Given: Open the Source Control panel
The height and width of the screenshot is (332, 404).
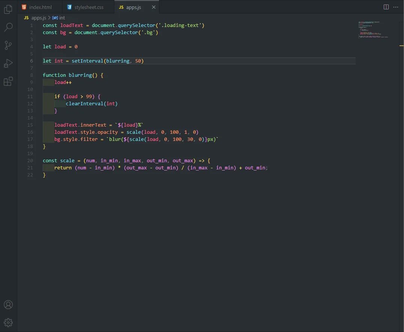Looking at the screenshot, I should (8, 45).
